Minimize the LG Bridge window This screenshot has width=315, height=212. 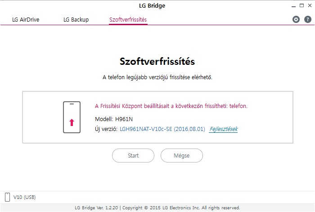(293, 6)
